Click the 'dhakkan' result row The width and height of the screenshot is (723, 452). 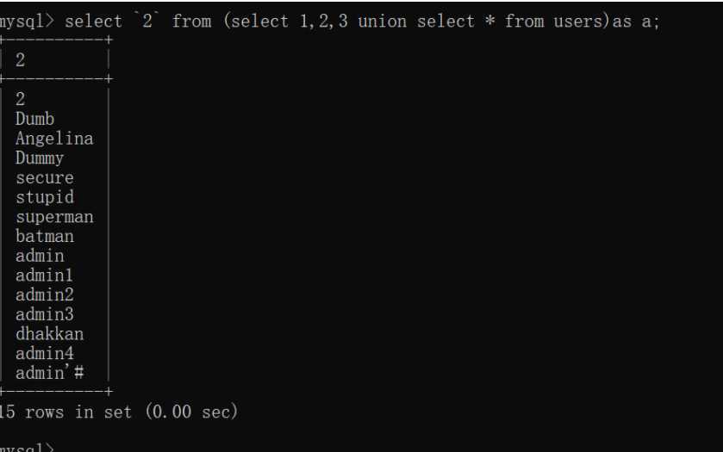50,334
